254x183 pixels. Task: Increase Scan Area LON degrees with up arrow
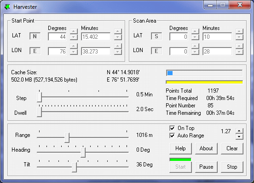195,46
